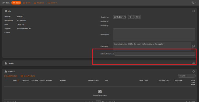Expand the Details panel with its arrow icon
This screenshot has height=102, width=199.
coord(193,63)
